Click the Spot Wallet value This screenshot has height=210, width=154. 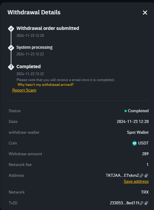[x=138, y=133]
